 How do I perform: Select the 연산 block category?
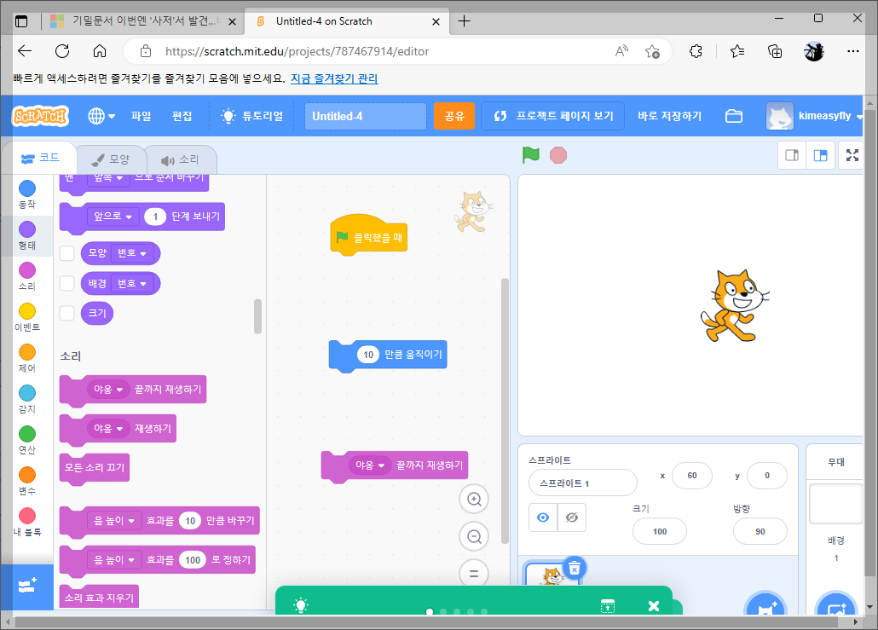tap(27, 440)
